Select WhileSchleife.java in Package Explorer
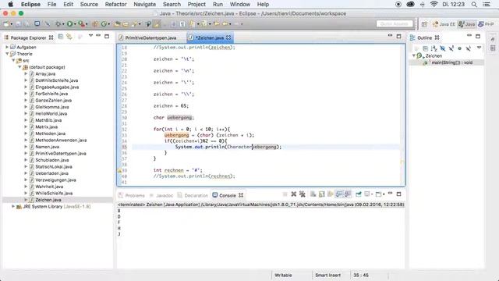499x281 pixels. 54,193
